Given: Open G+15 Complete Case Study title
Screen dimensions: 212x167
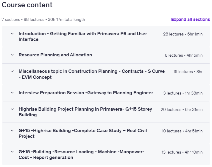Looking at the screenshot, I should 83,133.
